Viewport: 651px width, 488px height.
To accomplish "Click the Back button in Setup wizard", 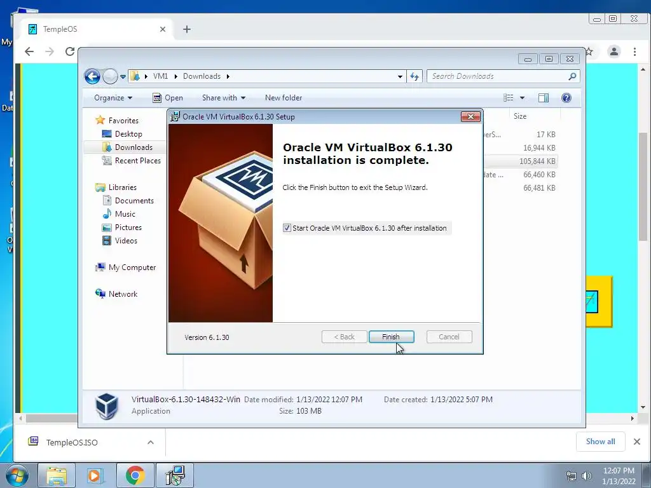I will [x=344, y=337].
